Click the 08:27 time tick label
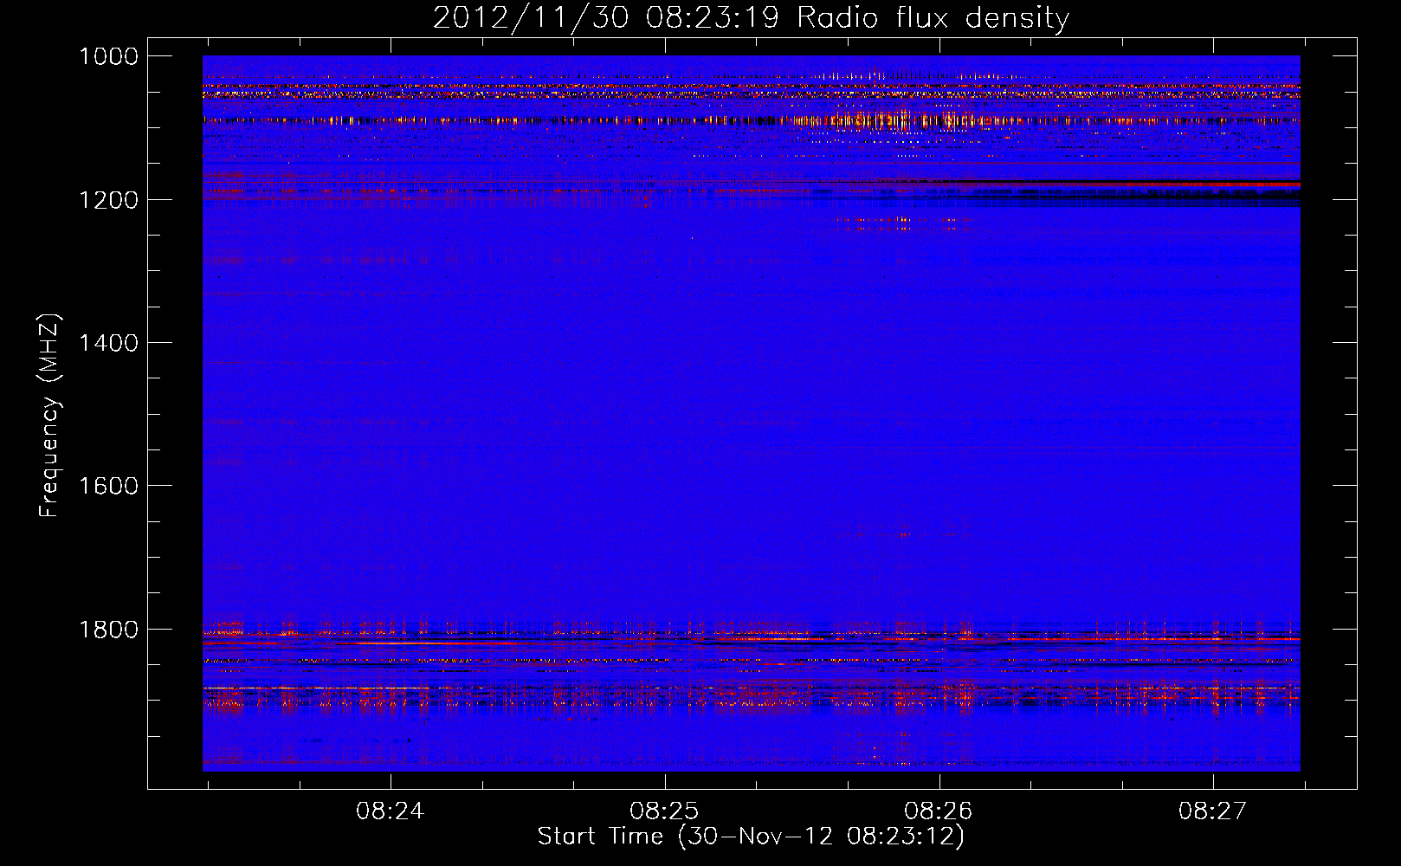This screenshot has height=866, width=1401. pyautogui.click(x=1213, y=811)
